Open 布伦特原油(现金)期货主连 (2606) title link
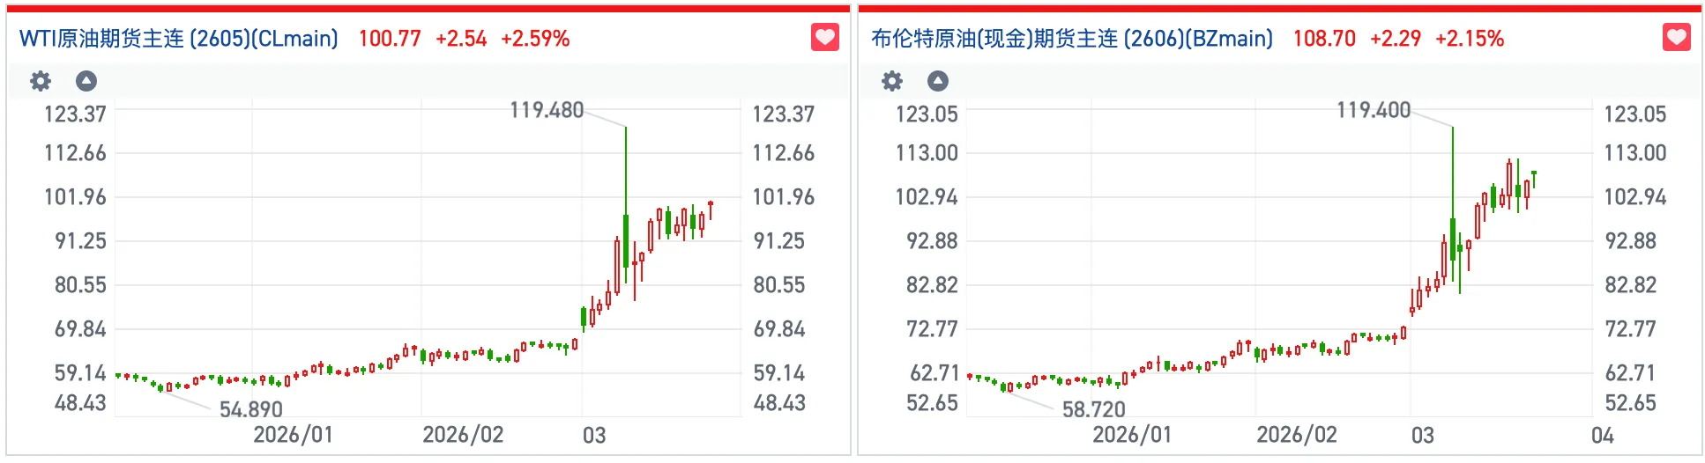 pos(1072,39)
